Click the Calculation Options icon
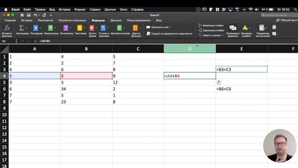The image size is (298, 168). pyautogui.click(x=262, y=28)
